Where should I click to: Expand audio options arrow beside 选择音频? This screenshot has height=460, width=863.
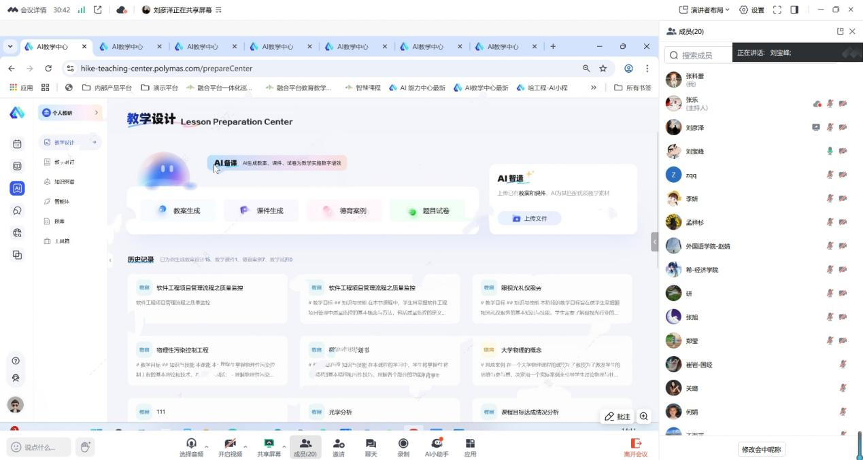point(206,446)
